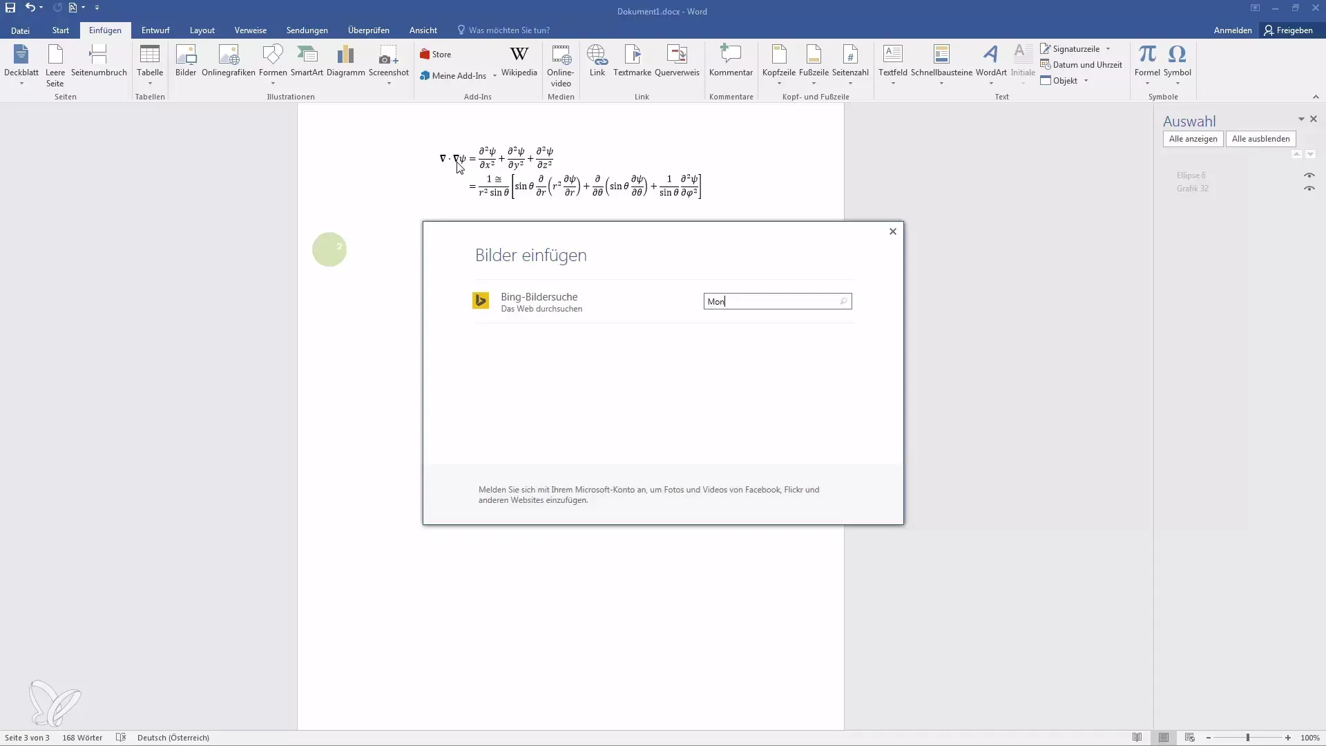Run the Bing search magnifier icon

(843, 301)
